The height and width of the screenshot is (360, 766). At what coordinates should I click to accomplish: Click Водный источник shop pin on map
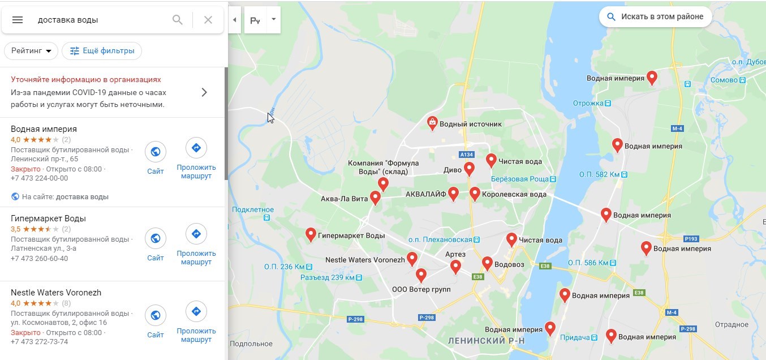432,123
